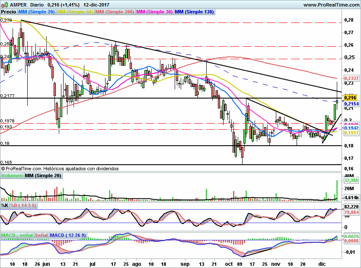This screenshot has width=361, height=268.
Task: Click the copyright symbol before ProRealTime.com
Action: click(x=3, y=169)
